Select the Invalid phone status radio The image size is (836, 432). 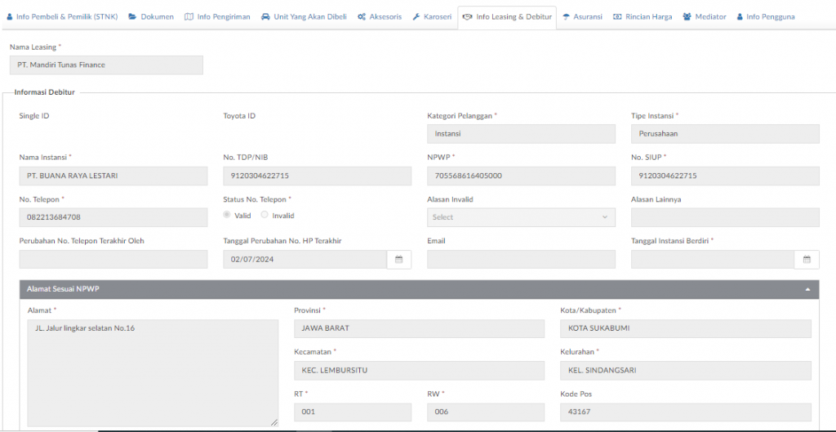[265, 215]
